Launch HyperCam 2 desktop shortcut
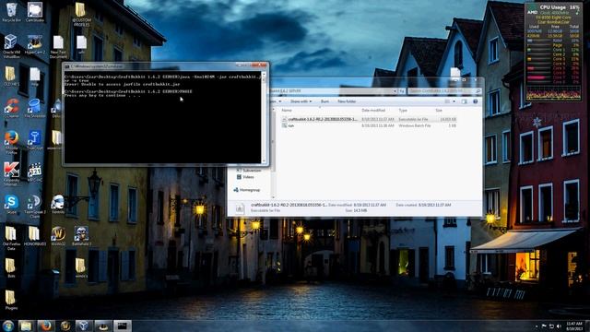This screenshot has height=332, width=590. 35,44
